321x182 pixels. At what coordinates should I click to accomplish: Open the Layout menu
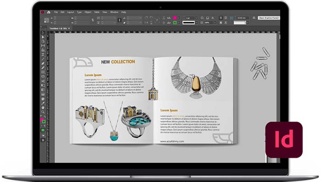(x=71, y=12)
